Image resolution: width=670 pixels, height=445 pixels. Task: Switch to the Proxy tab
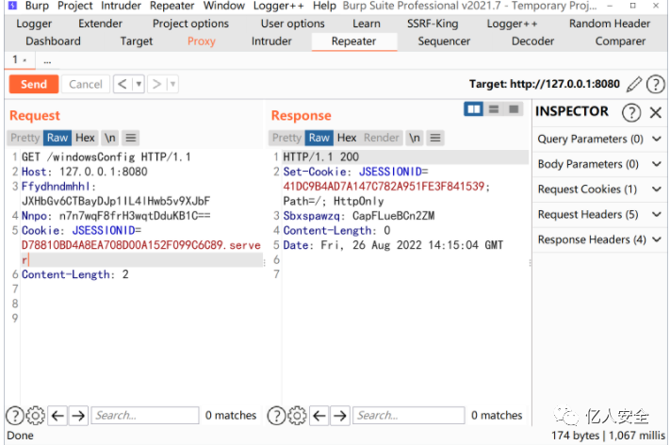click(202, 41)
